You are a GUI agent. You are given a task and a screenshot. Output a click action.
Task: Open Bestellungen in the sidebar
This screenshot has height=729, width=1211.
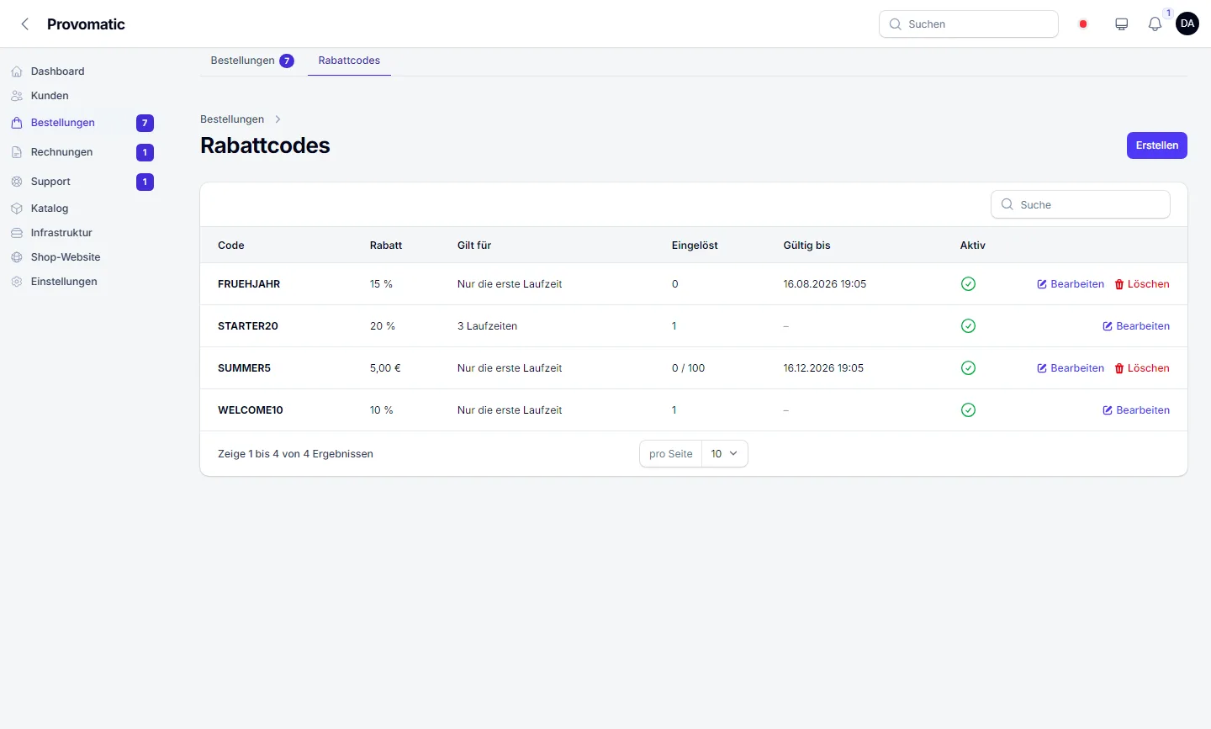pos(82,123)
